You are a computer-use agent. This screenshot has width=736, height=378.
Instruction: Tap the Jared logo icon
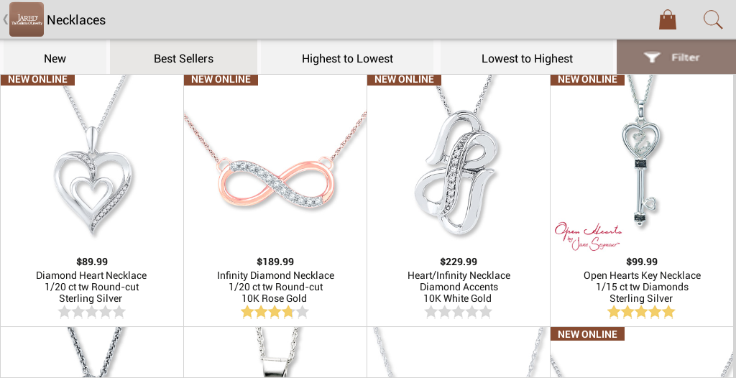[27, 19]
